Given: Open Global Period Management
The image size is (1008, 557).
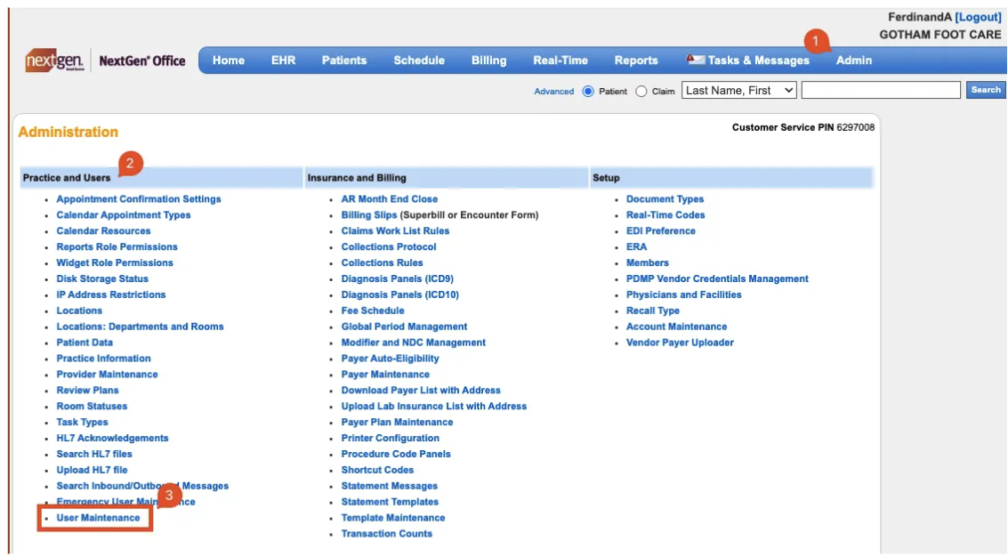Looking at the screenshot, I should 404,327.
